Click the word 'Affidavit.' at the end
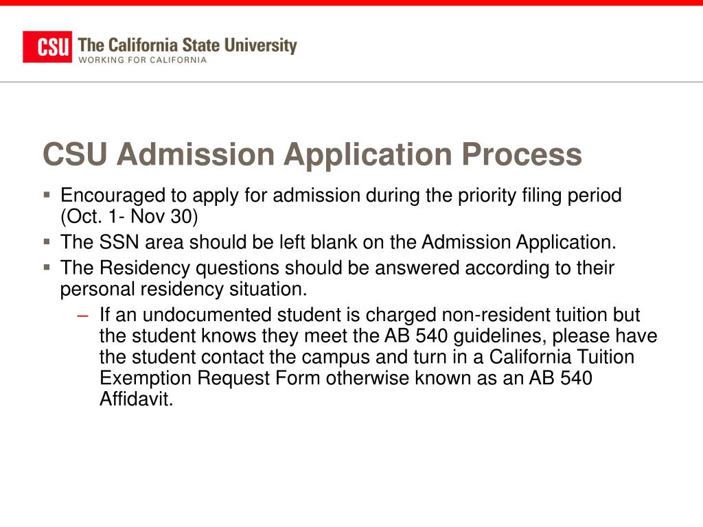Screen dimensions: 703x527 coord(137,399)
